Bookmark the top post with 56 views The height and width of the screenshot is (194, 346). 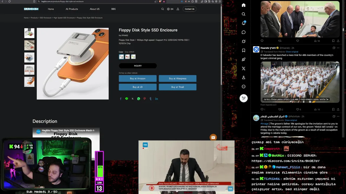click(333, 41)
